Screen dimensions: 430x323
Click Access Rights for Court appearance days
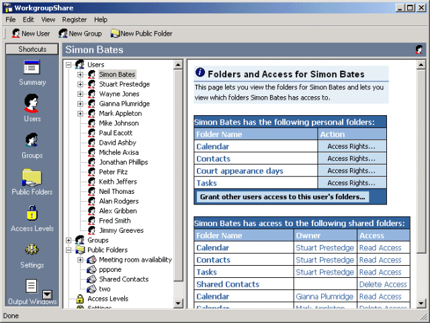point(351,170)
